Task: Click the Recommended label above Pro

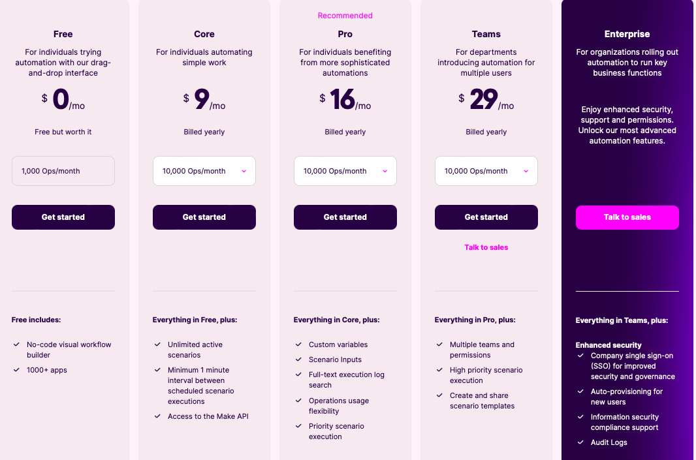Action: pyautogui.click(x=345, y=16)
